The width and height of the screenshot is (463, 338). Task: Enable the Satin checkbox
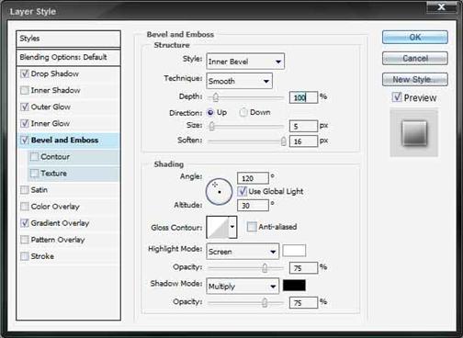click(25, 190)
